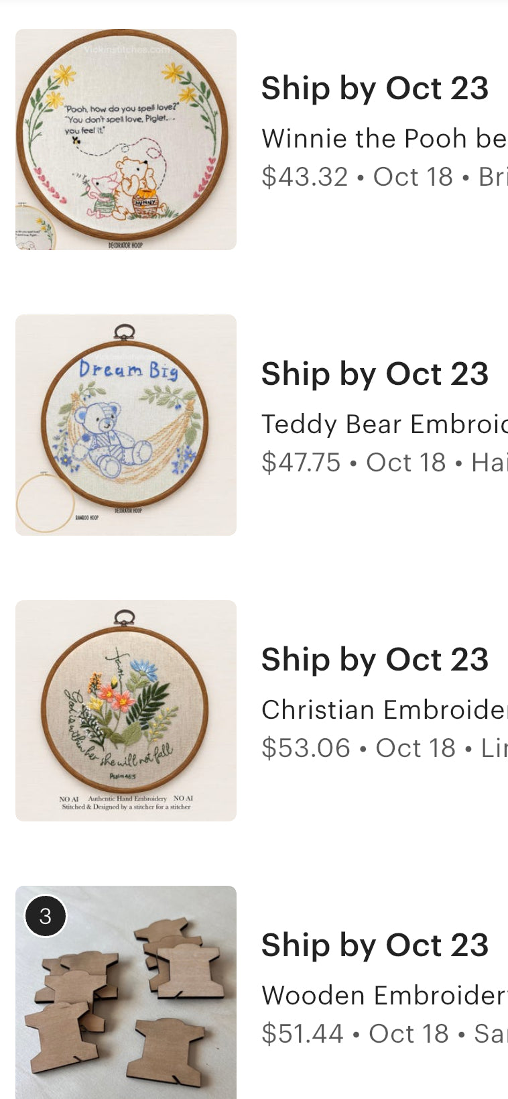Click the Oct 18 date on the $43.32 order
The height and width of the screenshot is (1099, 508).
click(x=413, y=177)
